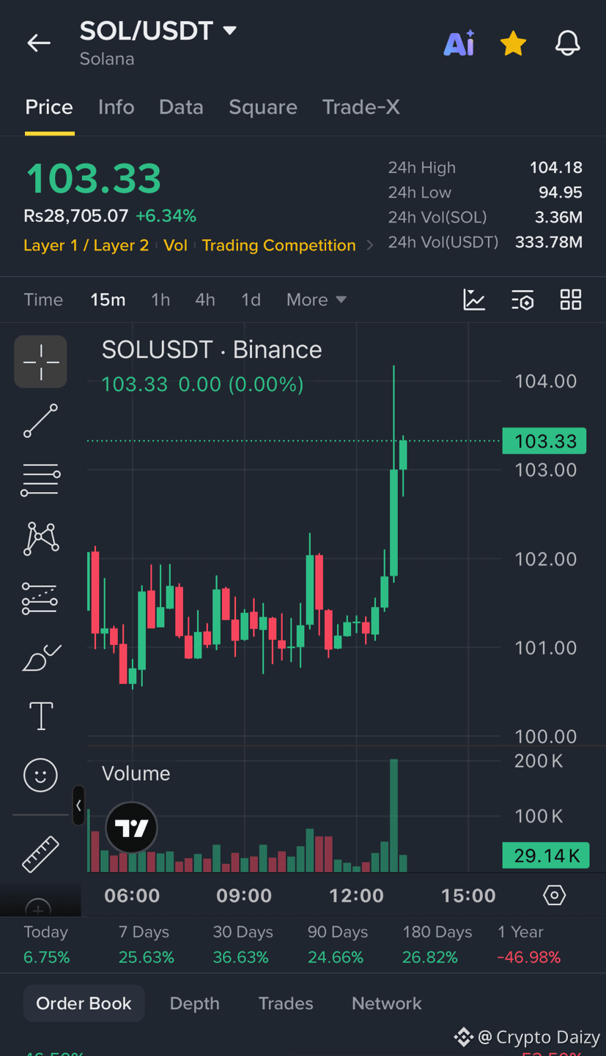
Task: Expand the SOL/USDT pair selector dropdown
Action: (229, 31)
